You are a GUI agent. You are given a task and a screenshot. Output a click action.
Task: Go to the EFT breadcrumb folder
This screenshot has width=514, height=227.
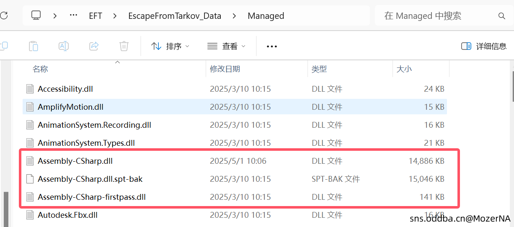coord(96,16)
